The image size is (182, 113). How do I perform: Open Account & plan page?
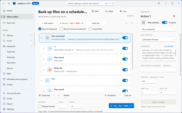(x=17, y=93)
